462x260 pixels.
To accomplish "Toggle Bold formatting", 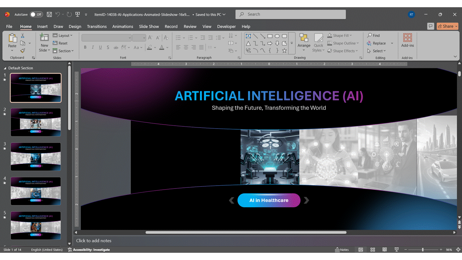I will coord(85,47).
